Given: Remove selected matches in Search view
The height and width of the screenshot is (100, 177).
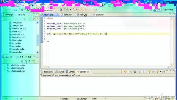Looking at the screenshot, I should [131, 72].
